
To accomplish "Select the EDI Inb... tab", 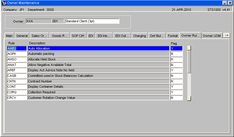I will tap(104, 36).
